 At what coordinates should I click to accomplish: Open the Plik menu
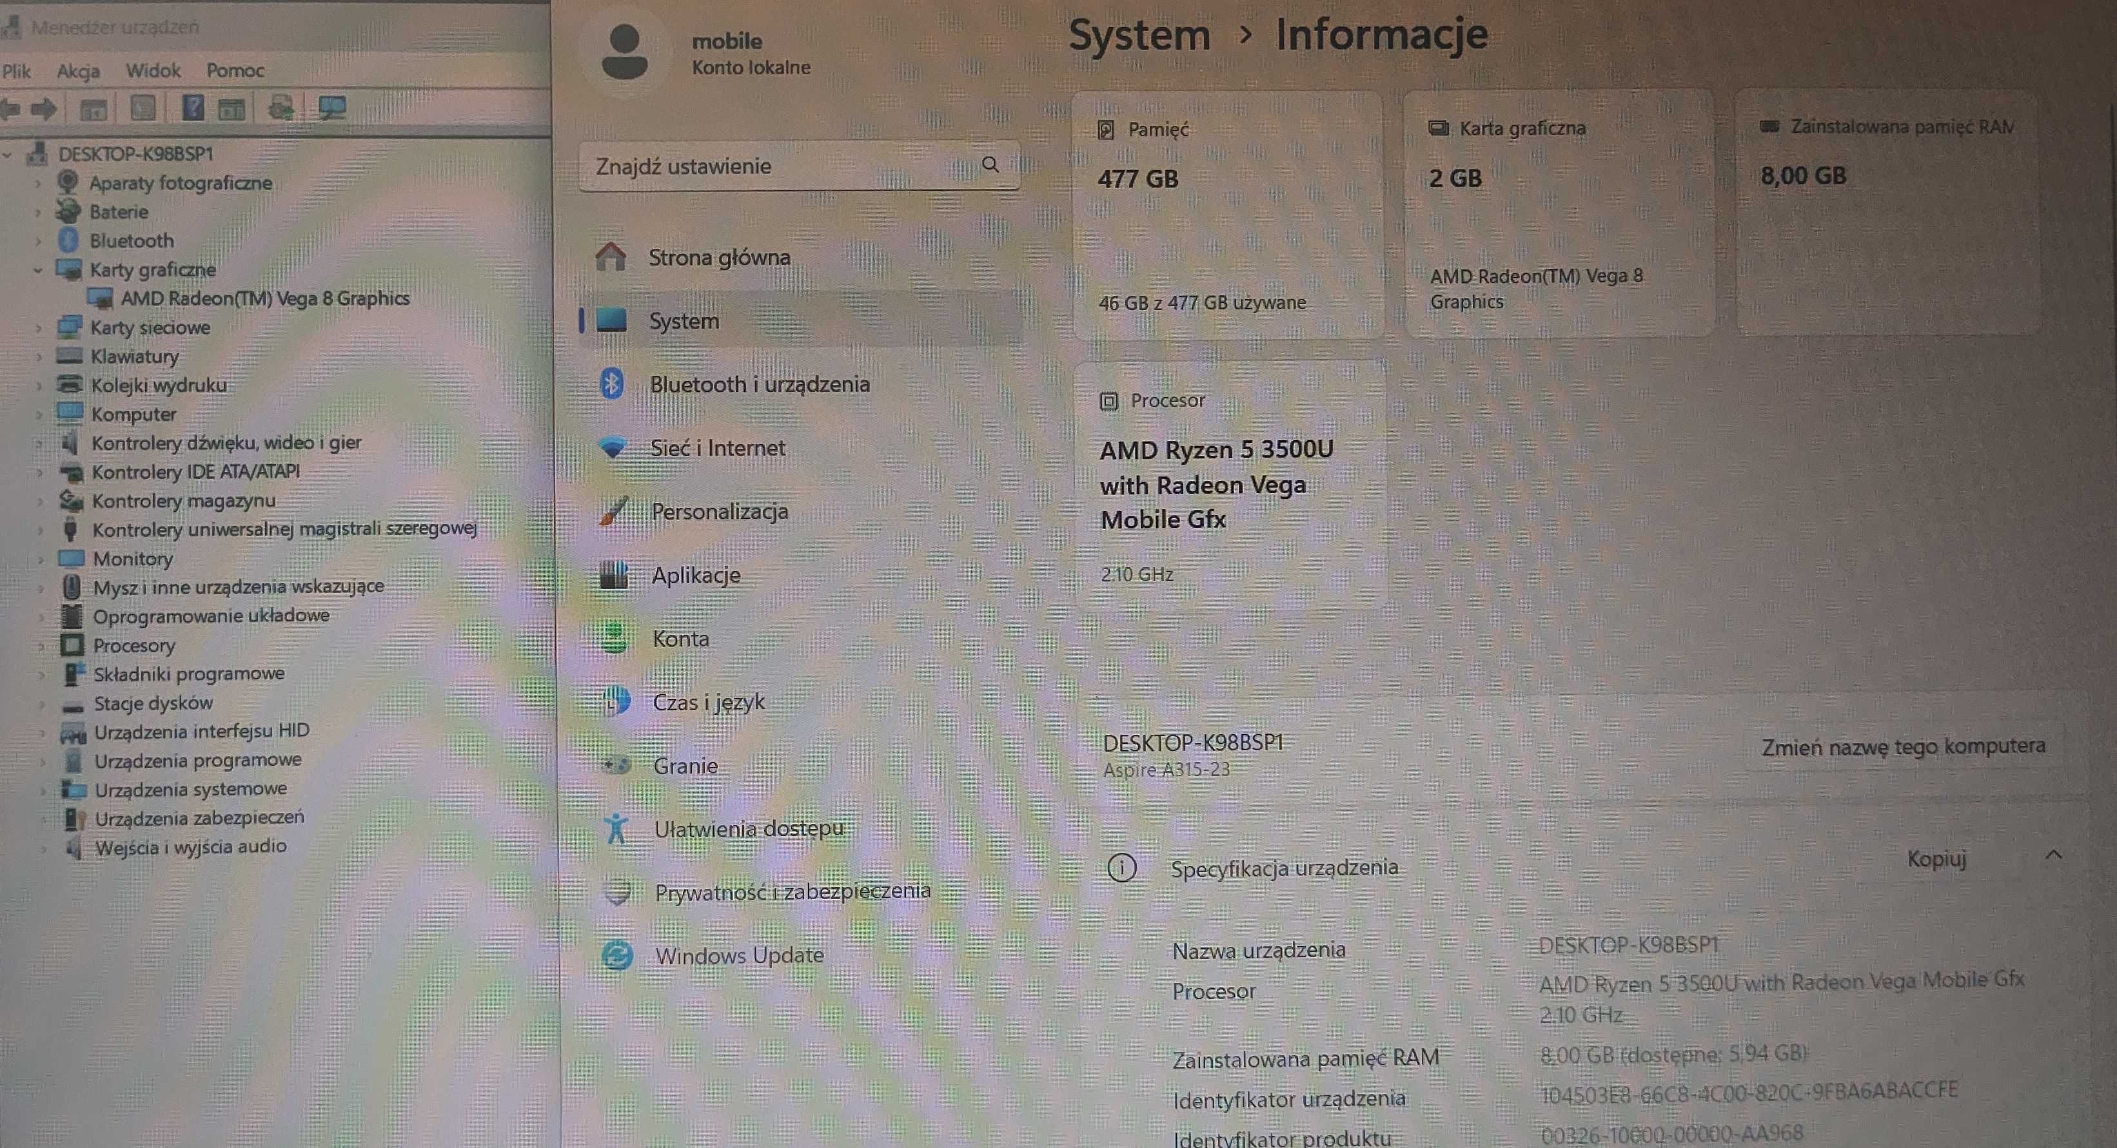coord(16,71)
